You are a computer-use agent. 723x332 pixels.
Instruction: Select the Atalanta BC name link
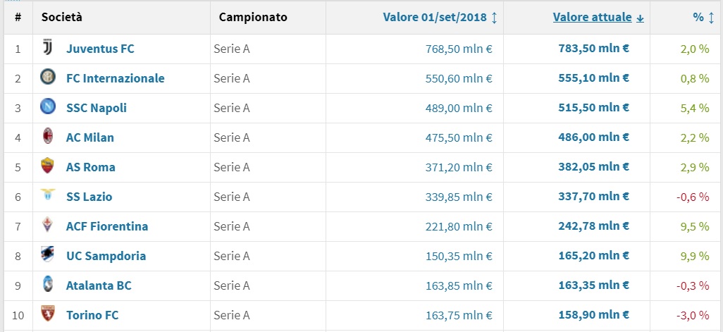coord(99,285)
